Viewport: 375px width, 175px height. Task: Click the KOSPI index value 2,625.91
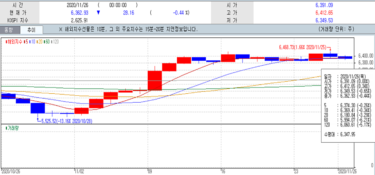[80, 21]
